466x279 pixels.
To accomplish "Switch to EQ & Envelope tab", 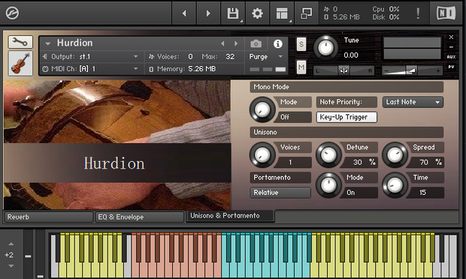I will pyautogui.click(x=139, y=217).
